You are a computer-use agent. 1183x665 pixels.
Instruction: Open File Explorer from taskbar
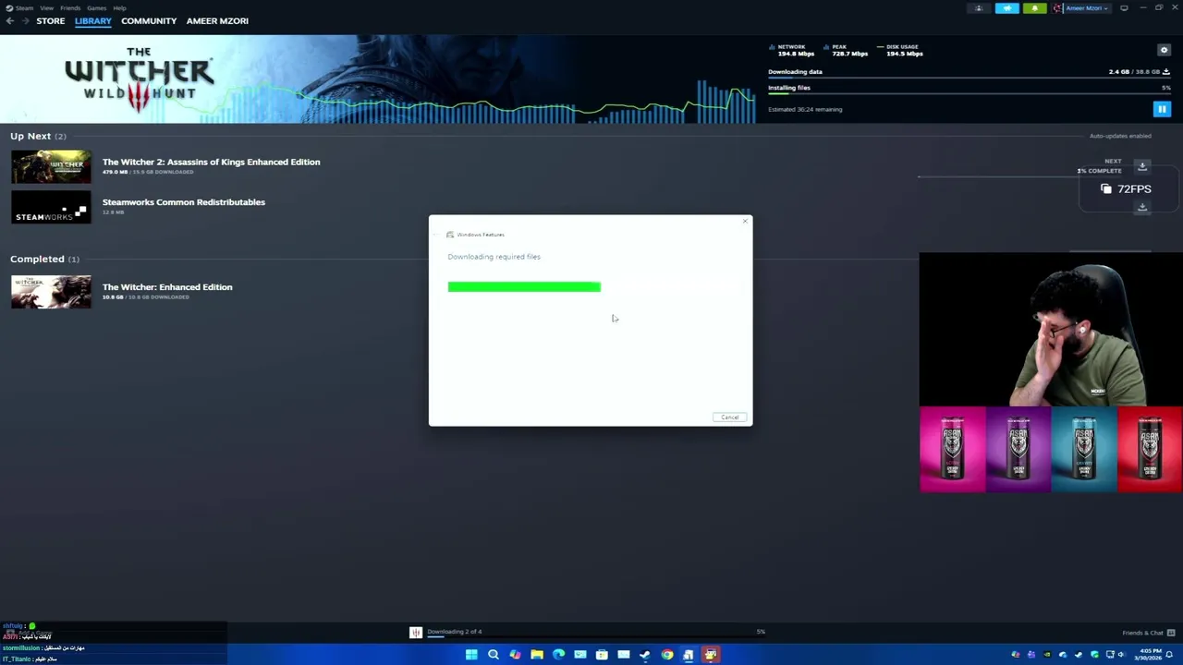tap(536, 655)
